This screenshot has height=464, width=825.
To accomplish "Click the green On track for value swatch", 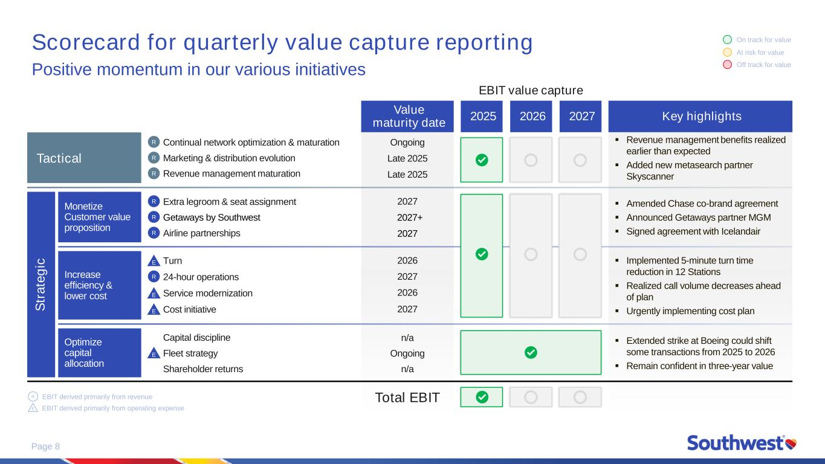I will click(x=727, y=40).
